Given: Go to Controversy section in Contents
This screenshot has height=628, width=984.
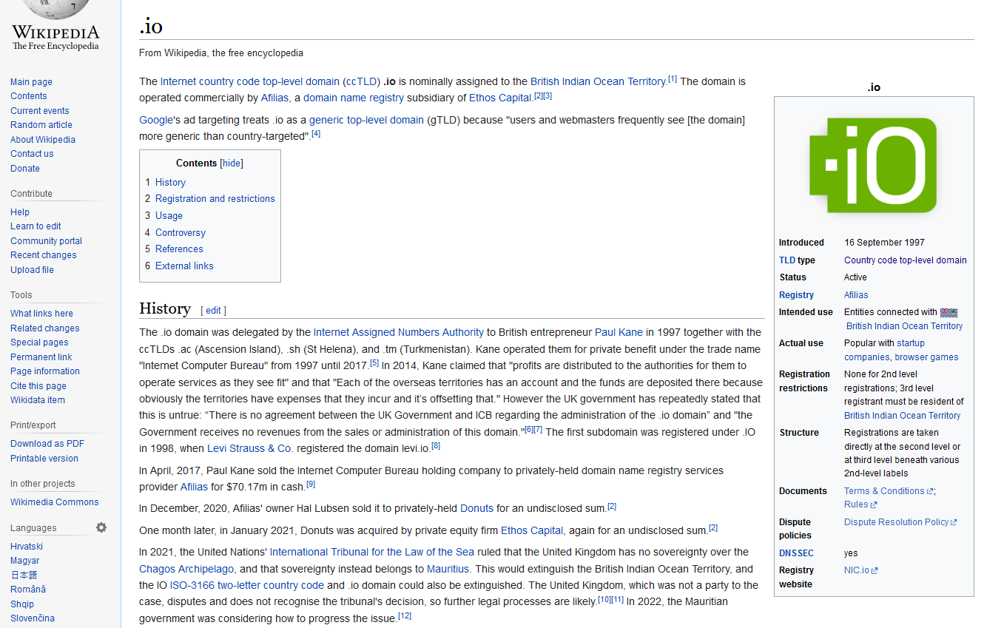Looking at the screenshot, I should (x=180, y=233).
